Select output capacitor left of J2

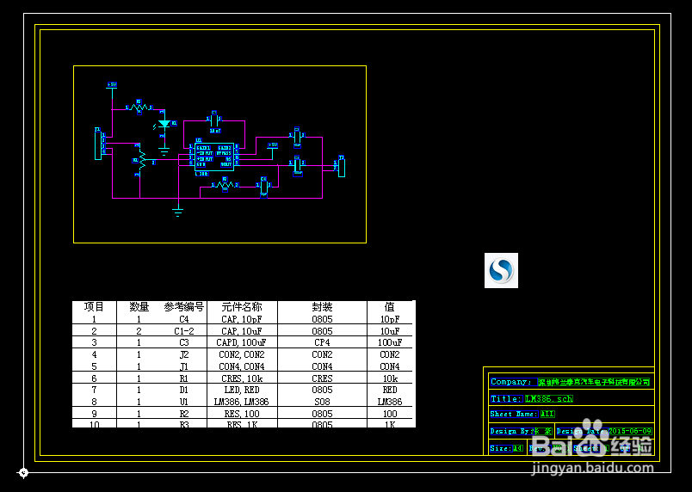pos(298,165)
